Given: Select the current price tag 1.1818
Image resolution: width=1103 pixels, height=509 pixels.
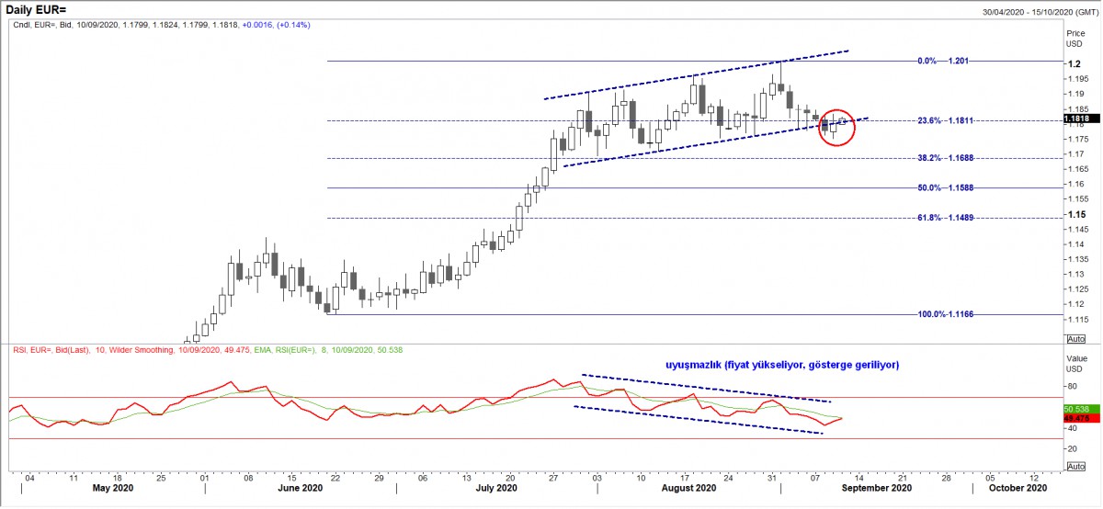Looking at the screenshot, I should pos(1075,119).
